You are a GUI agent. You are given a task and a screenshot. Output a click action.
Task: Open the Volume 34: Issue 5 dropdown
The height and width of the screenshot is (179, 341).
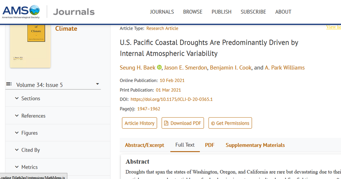click(97, 84)
